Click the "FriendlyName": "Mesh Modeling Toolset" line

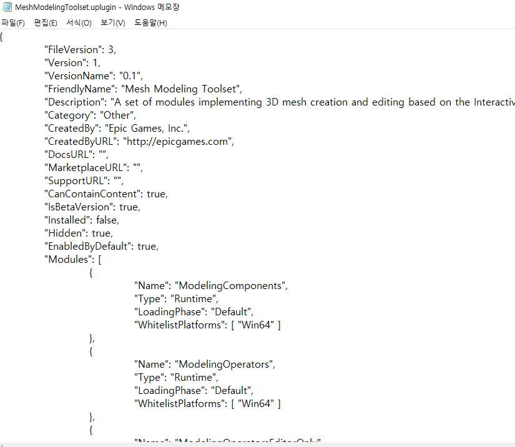tap(143, 89)
